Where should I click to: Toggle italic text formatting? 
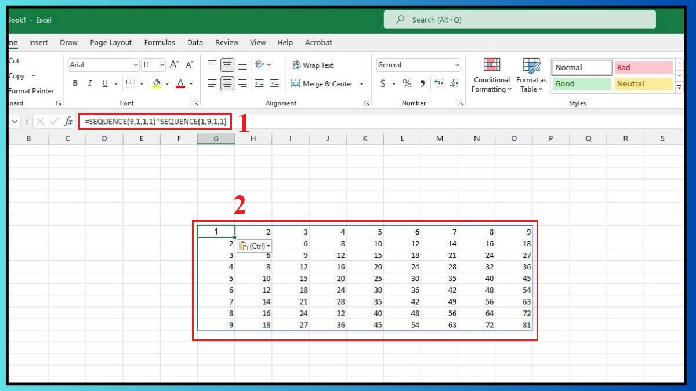click(x=90, y=83)
